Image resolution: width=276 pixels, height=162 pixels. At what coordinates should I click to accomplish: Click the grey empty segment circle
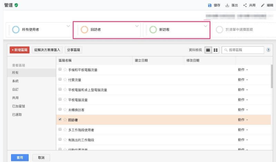[x=219, y=30]
